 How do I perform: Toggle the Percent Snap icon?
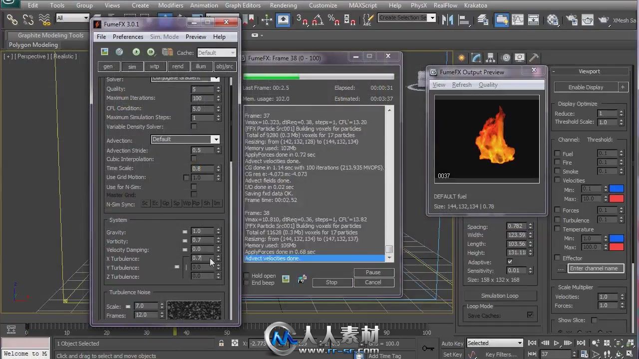(333, 20)
